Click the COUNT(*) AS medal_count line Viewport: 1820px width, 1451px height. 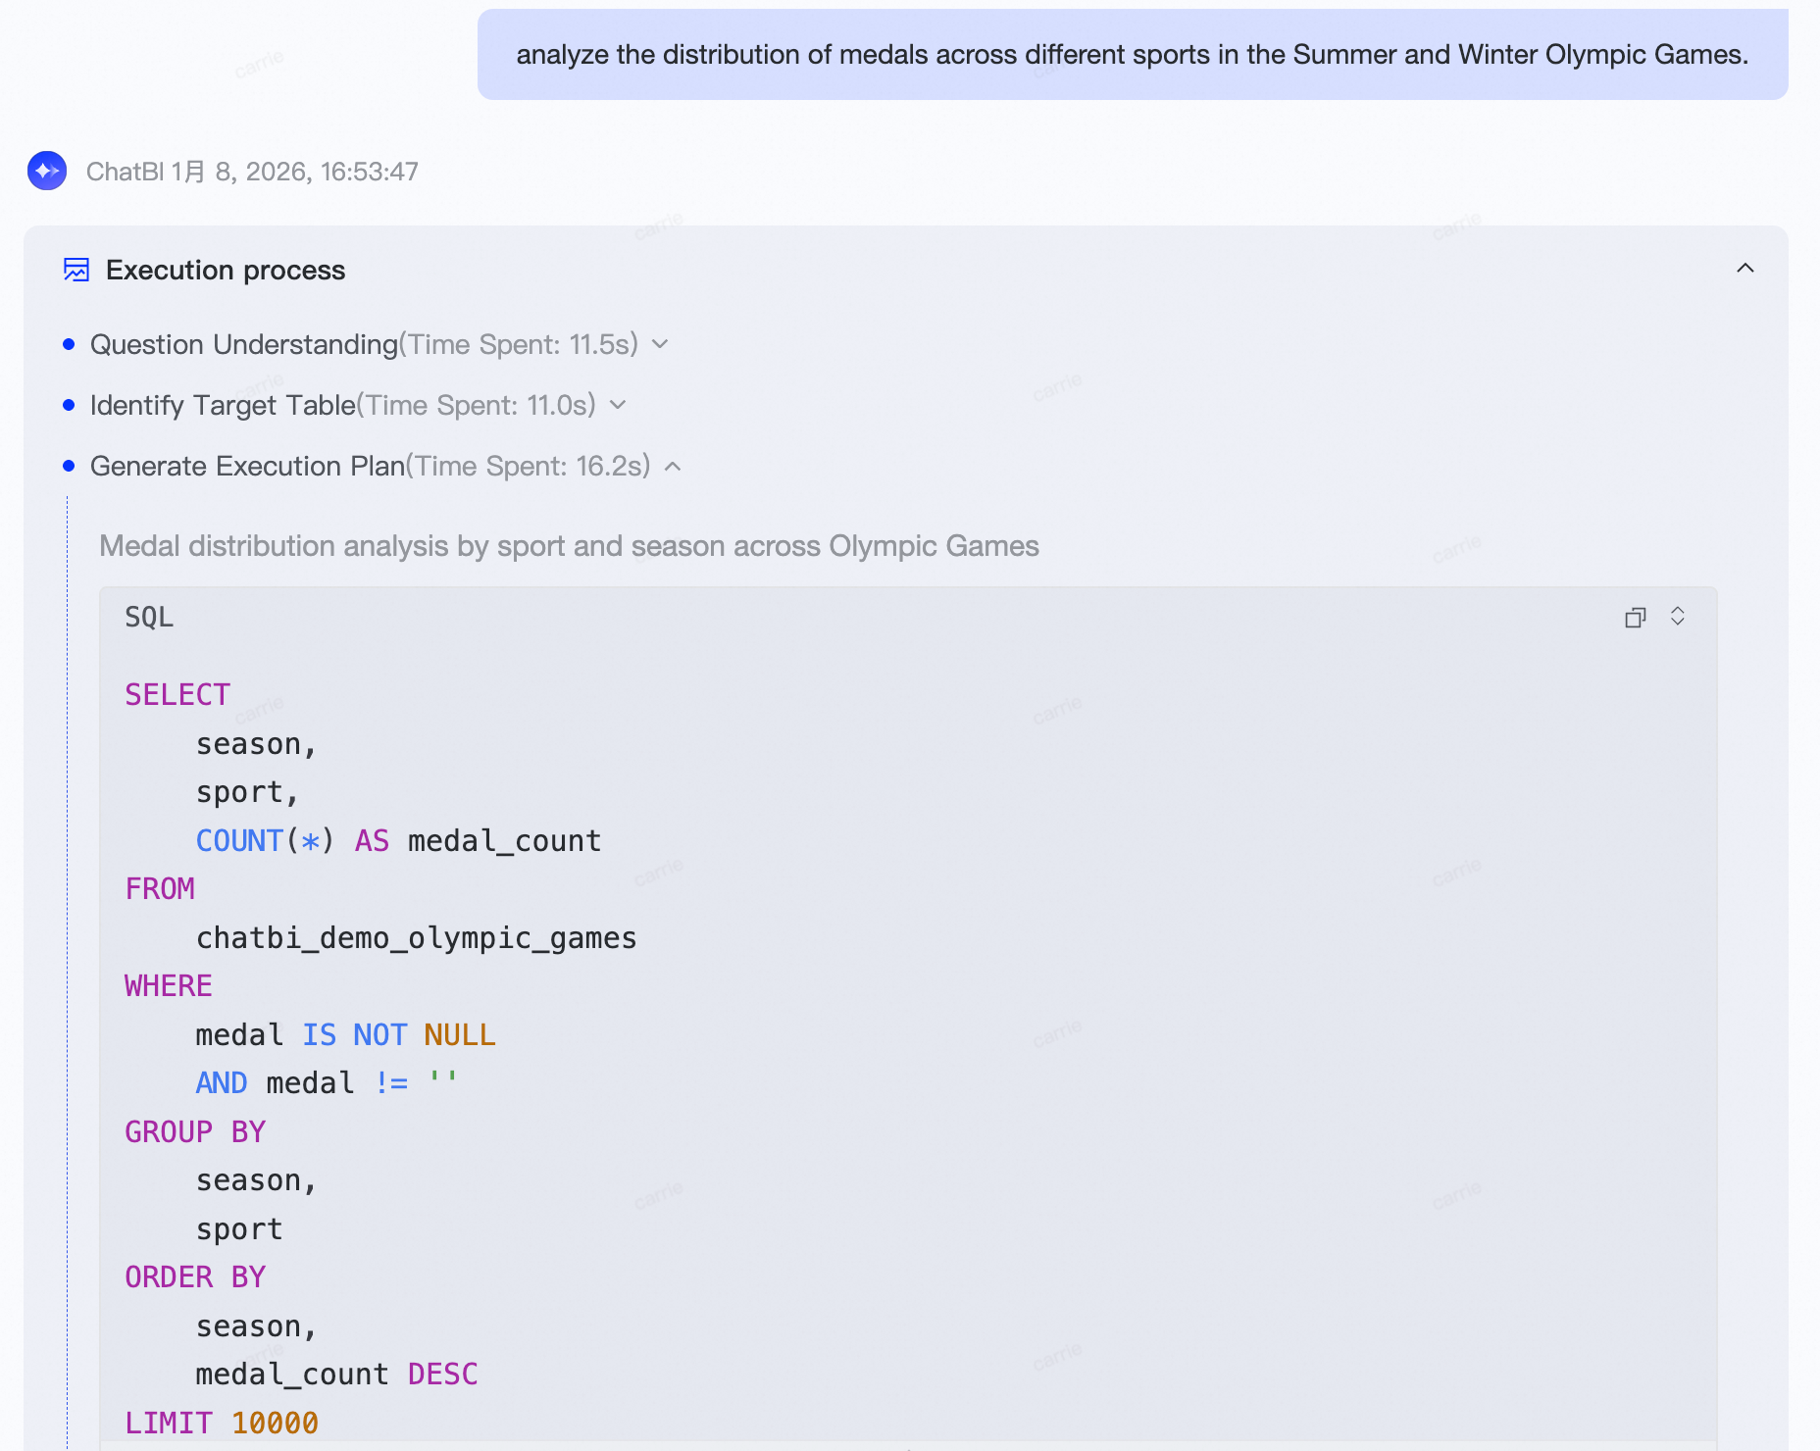398,841
